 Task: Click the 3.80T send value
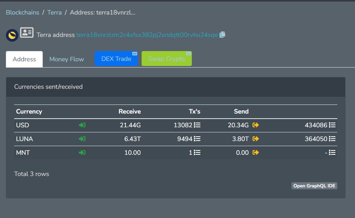coord(240,139)
